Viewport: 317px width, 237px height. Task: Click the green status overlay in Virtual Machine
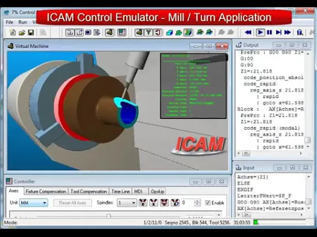(194, 86)
